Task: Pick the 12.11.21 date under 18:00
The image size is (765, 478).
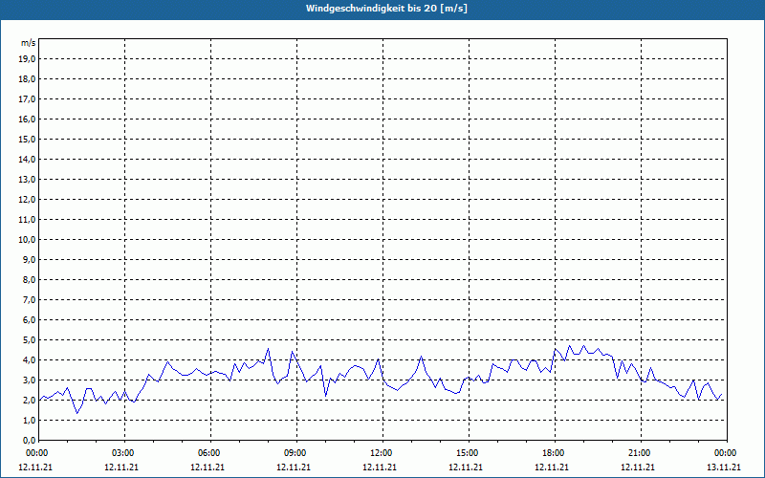Action: tap(552, 467)
